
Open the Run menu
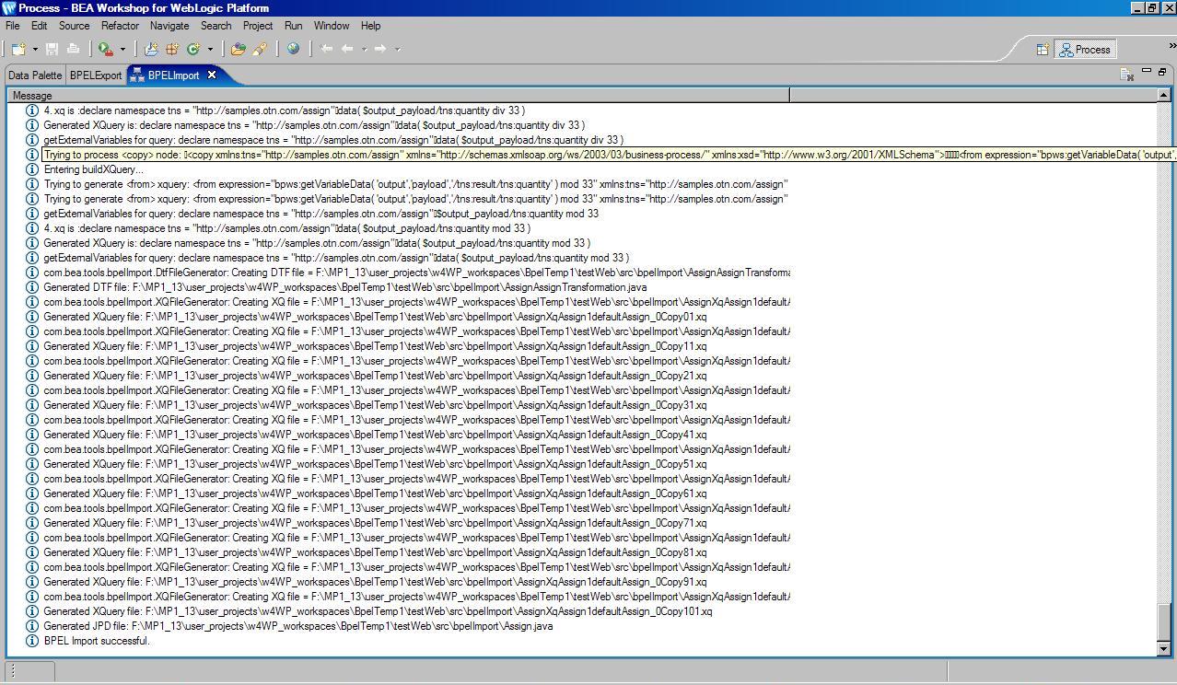click(293, 26)
